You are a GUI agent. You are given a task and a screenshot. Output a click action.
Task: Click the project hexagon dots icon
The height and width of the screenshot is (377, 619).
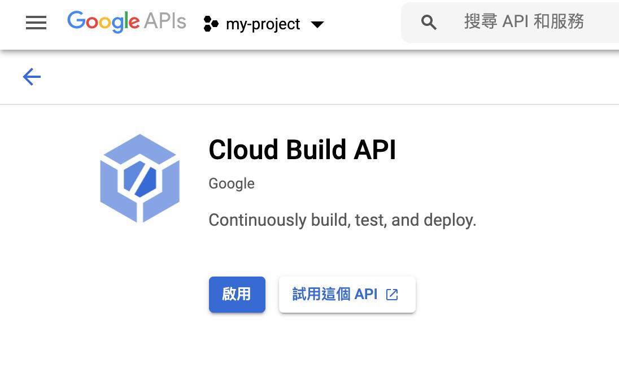(211, 24)
